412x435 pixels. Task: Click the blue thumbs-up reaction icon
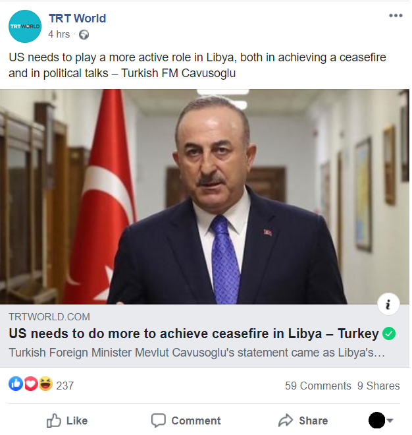pyautogui.click(x=16, y=384)
